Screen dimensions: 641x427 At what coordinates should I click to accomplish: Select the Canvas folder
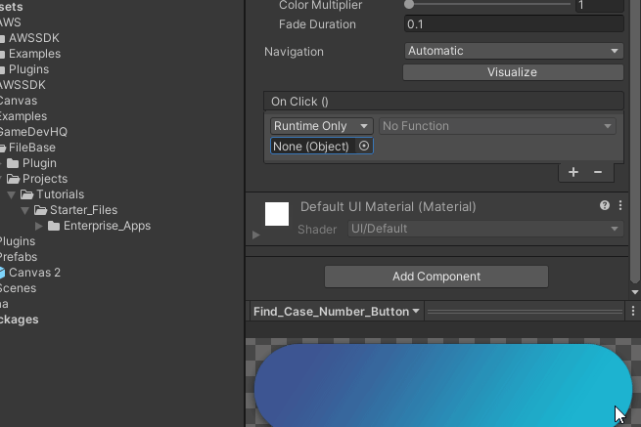point(18,101)
